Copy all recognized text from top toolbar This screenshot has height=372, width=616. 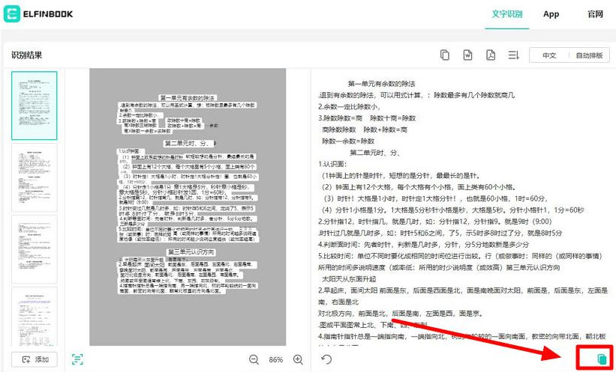click(x=445, y=55)
